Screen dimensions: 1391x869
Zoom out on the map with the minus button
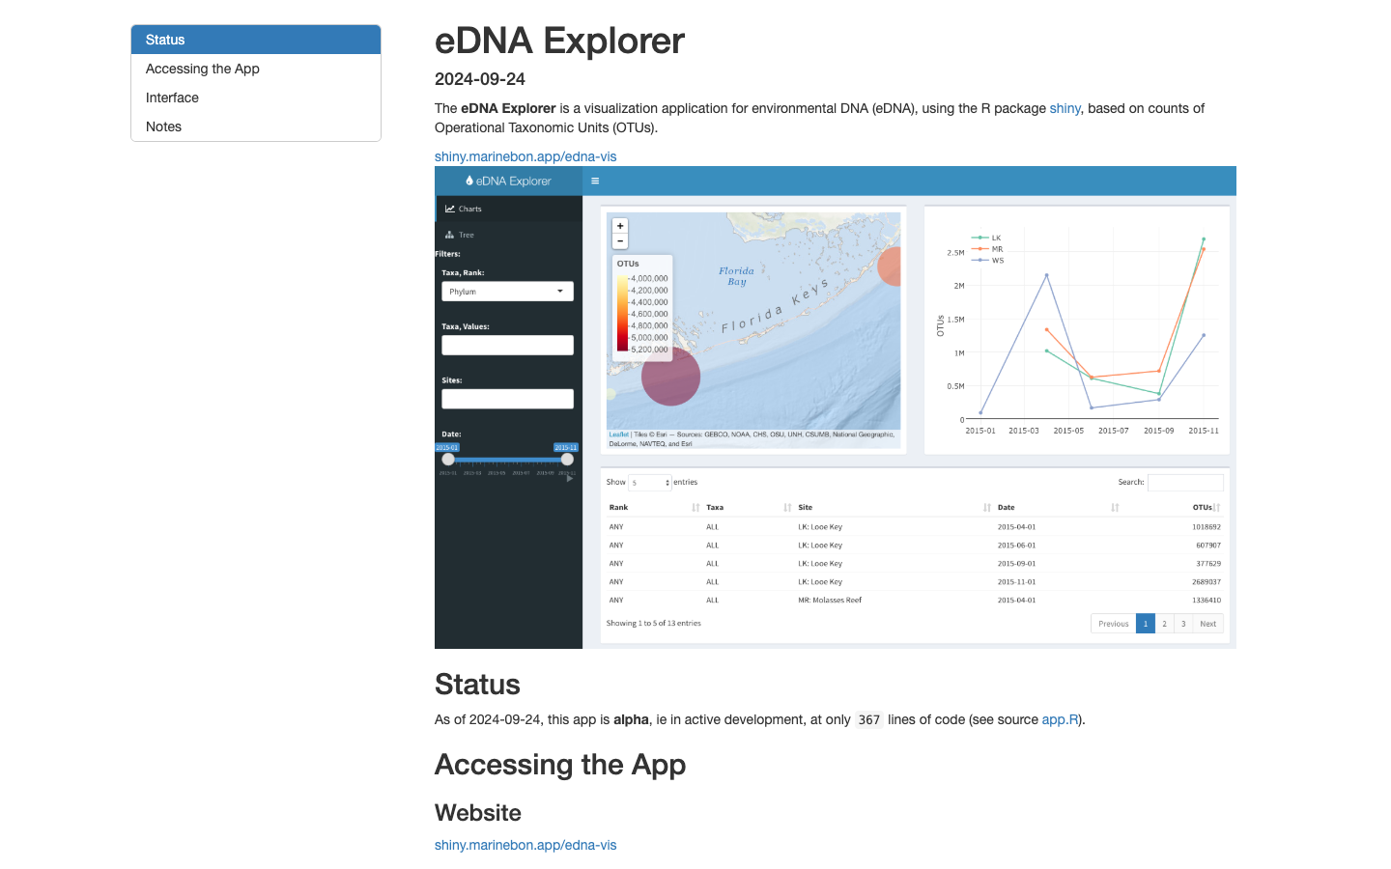pyautogui.click(x=620, y=241)
